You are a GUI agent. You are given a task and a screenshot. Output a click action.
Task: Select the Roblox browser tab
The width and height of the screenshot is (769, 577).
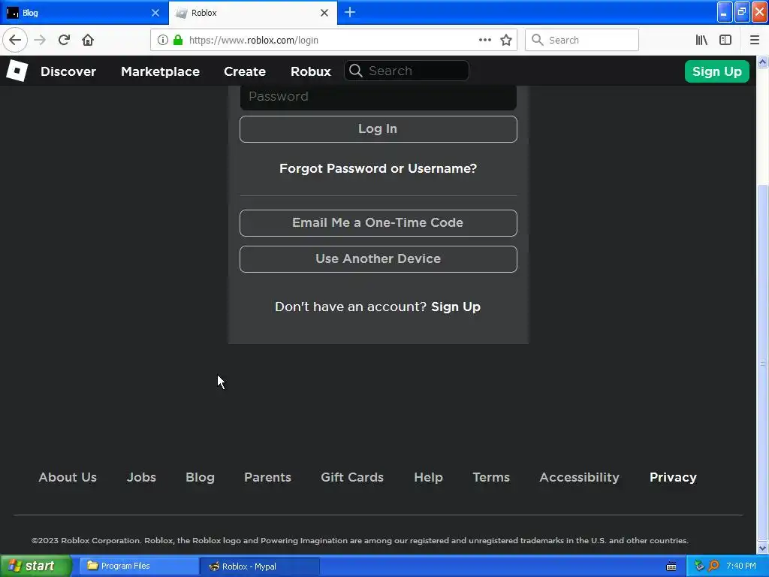252,13
